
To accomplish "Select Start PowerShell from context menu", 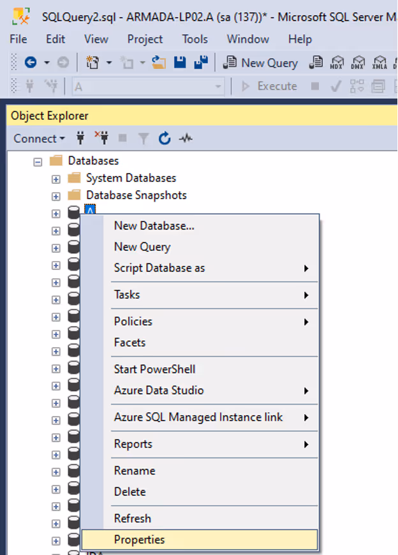I will [x=200, y=369].
